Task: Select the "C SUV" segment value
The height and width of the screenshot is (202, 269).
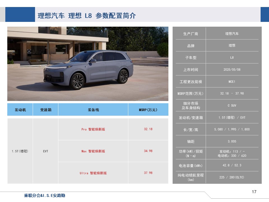Action: (232, 105)
